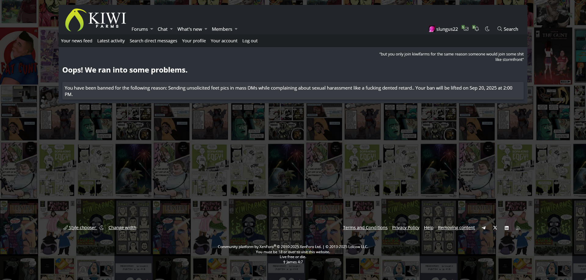Screen dimensions: 586x280
Task: Open the direct messages envelope icon
Action: 466,29
